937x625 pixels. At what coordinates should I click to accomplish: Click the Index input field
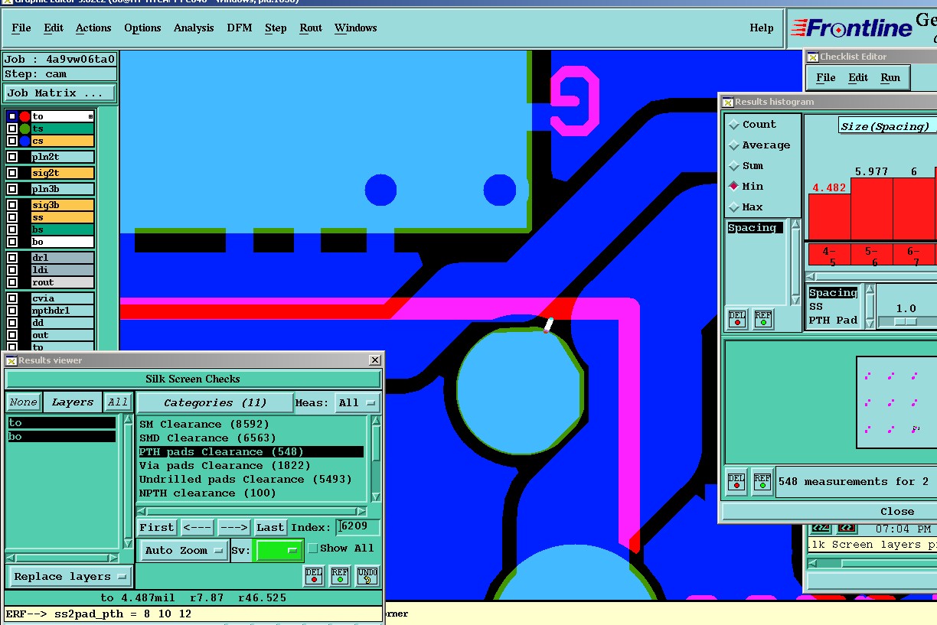[x=358, y=527]
